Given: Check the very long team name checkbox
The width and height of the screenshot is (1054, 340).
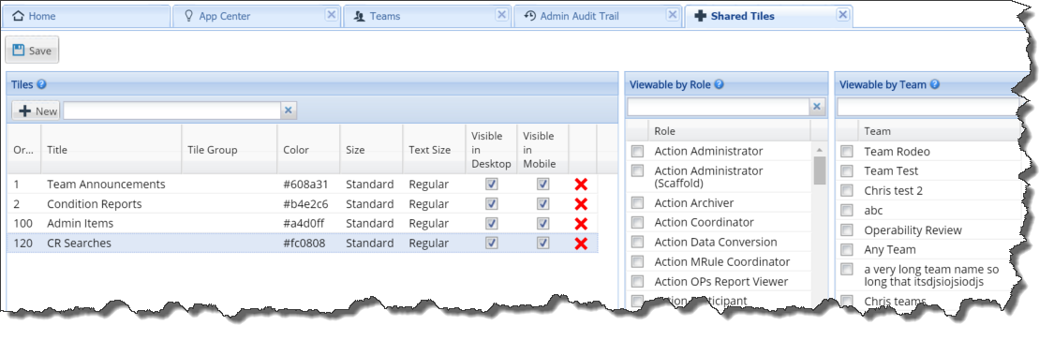Looking at the screenshot, I should [847, 270].
